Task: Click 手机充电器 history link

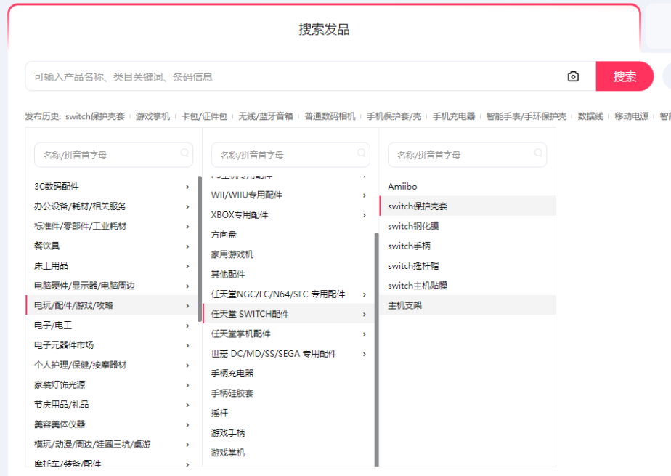Action: [454, 116]
